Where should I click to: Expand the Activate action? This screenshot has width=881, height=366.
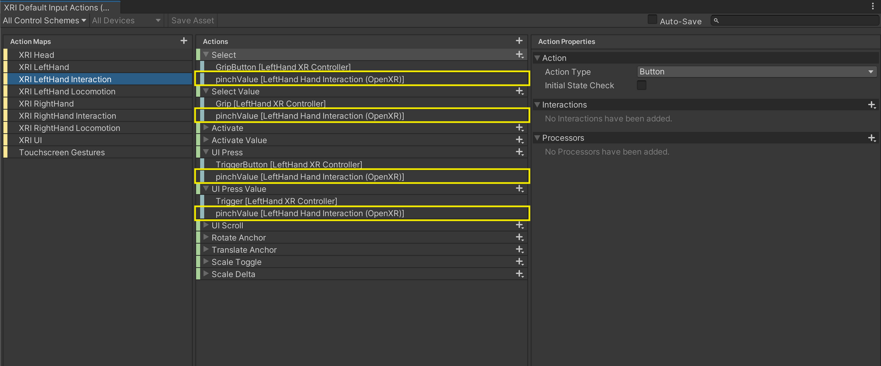click(x=206, y=128)
